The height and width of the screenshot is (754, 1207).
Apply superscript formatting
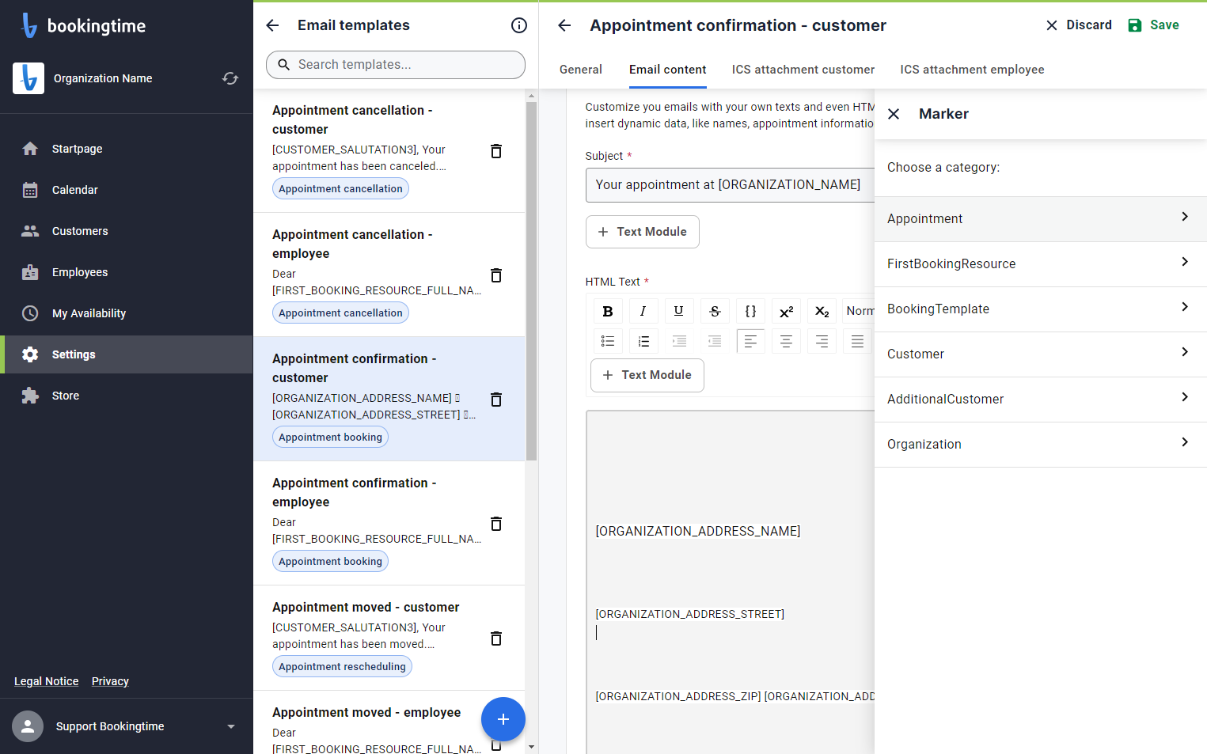click(x=786, y=311)
